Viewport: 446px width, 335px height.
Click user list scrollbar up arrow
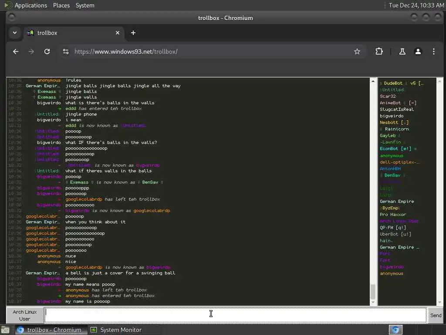[439, 82]
